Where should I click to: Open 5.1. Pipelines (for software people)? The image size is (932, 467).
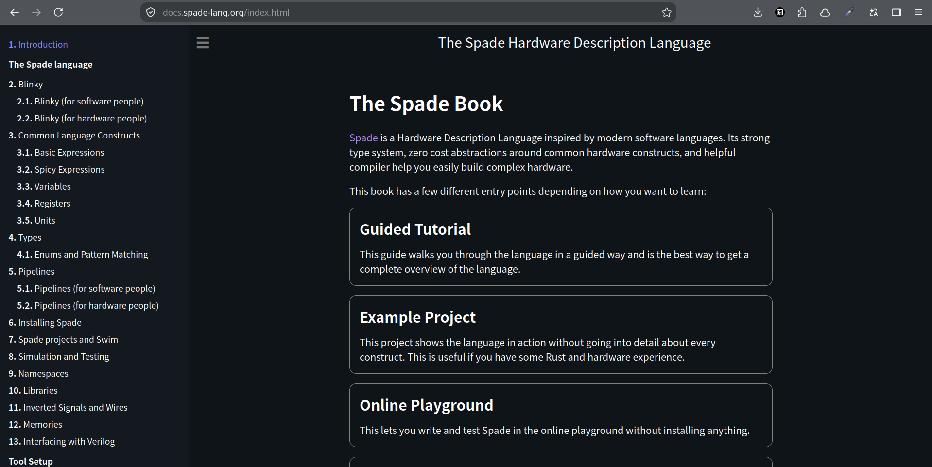[86, 288]
